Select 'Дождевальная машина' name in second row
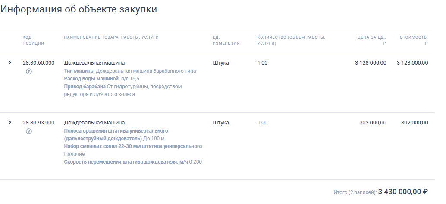This screenshot has height=204, width=446. pyautogui.click(x=94, y=123)
